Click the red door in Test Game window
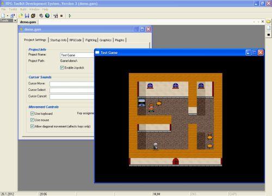 (x=176, y=161)
